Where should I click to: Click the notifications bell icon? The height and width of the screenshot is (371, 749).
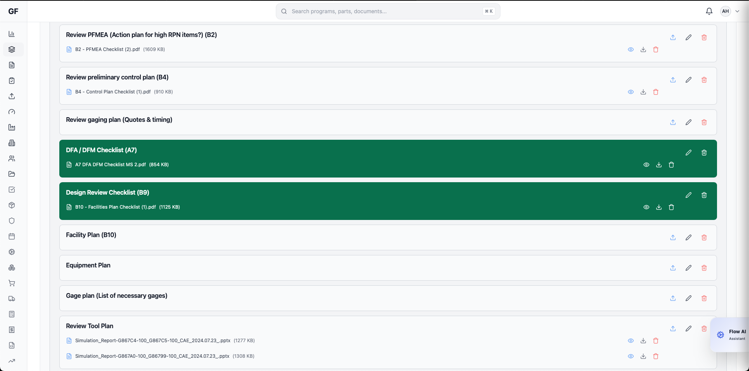point(709,11)
